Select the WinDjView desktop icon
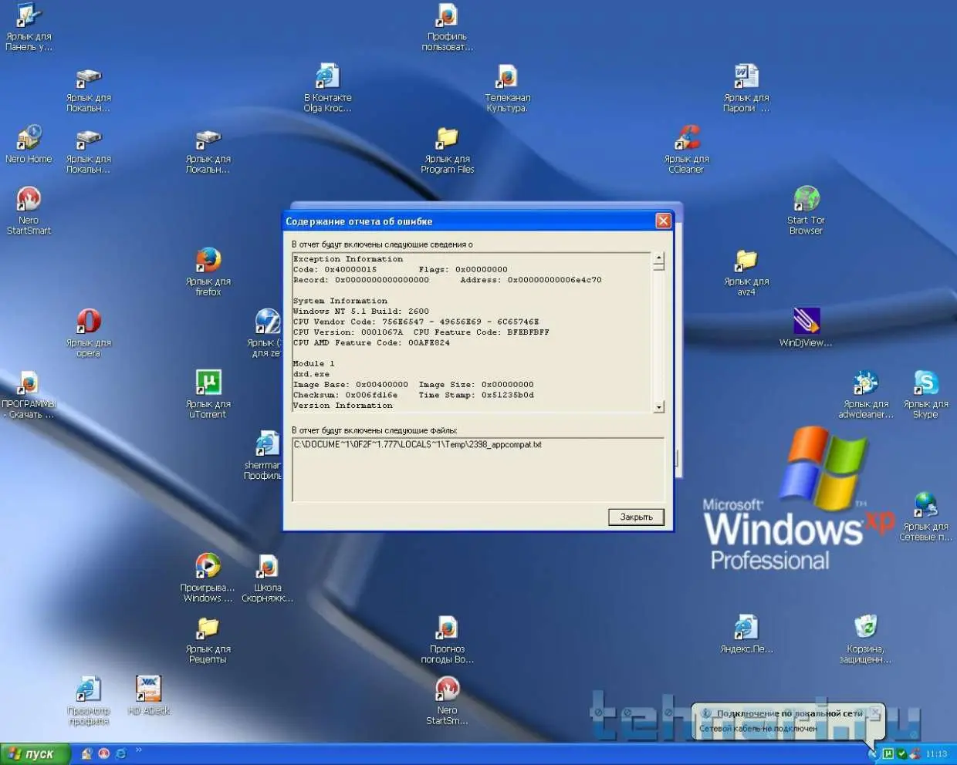The height and width of the screenshot is (765, 957). coord(806,328)
